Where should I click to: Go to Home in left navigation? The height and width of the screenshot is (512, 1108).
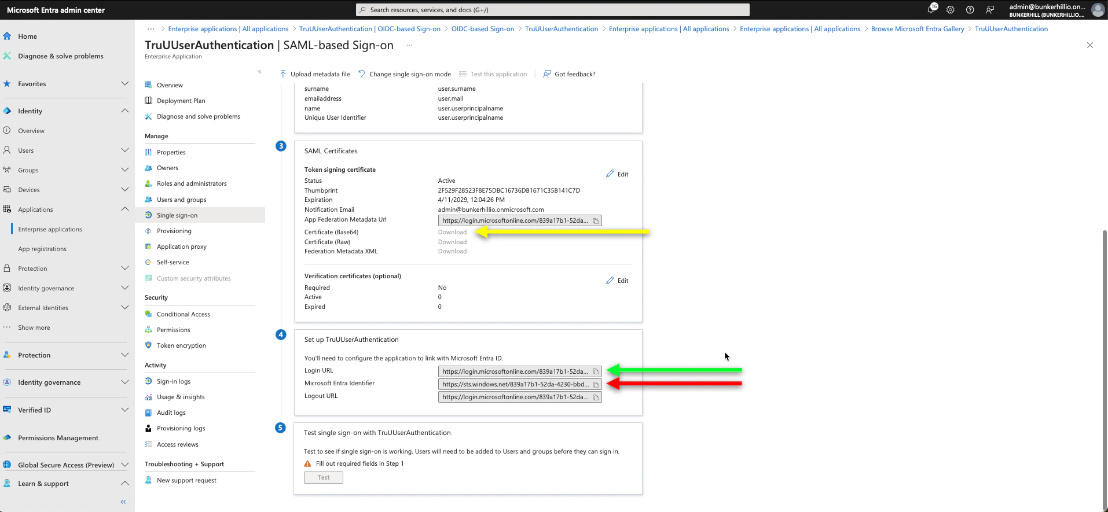click(27, 36)
